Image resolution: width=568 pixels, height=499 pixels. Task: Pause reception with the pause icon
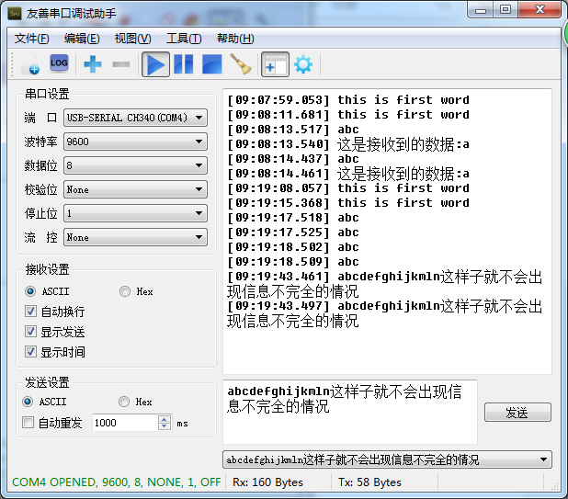tap(184, 64)
